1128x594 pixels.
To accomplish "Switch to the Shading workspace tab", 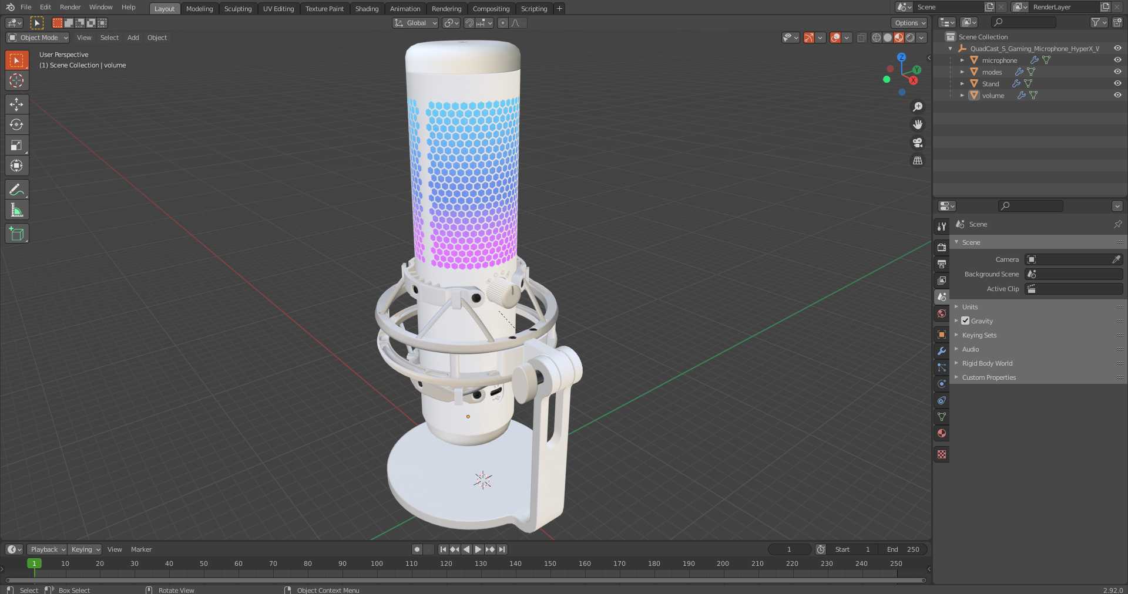I will click(367, 9).
